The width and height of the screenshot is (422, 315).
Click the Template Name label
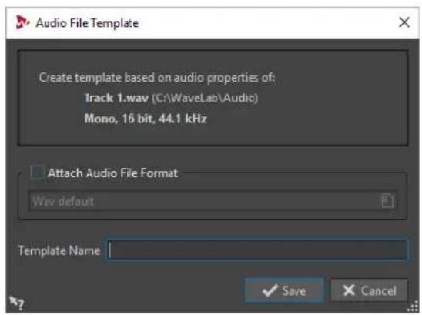point(59,250)
